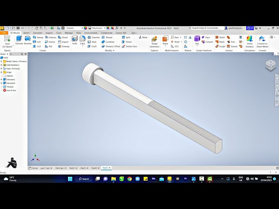This screenshot has height=209, width=279.
Task: Pick the Thicken/Offset tool
Action: point(111,47)
